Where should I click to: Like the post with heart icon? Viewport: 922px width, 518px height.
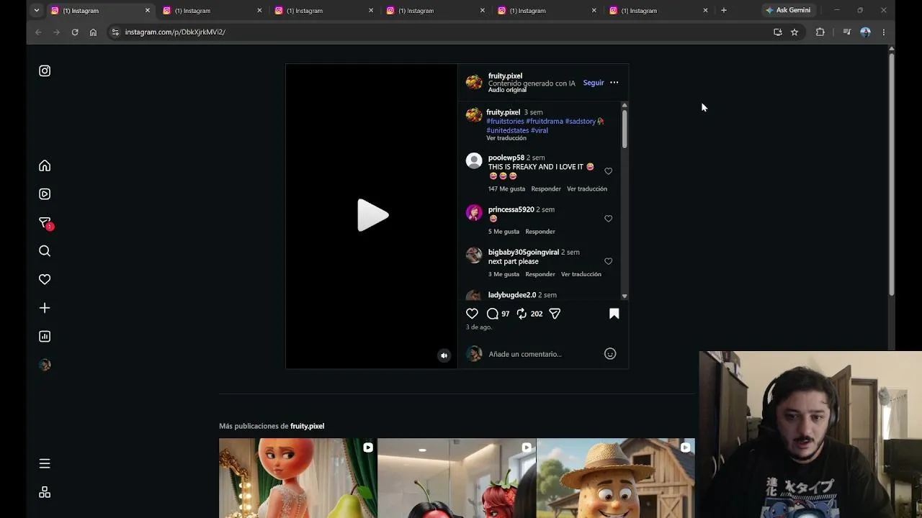point(472,314)
